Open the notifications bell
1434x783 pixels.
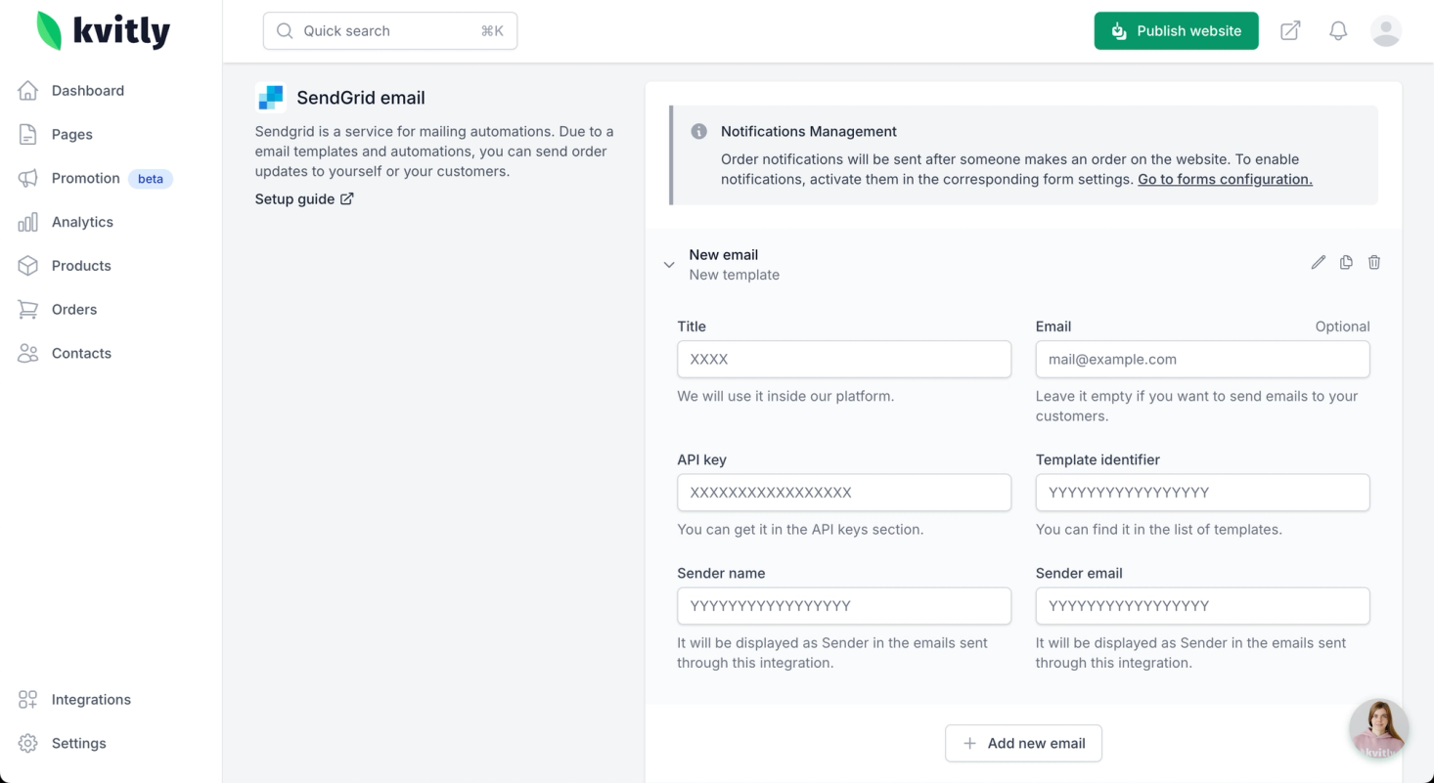[1338, 31]
